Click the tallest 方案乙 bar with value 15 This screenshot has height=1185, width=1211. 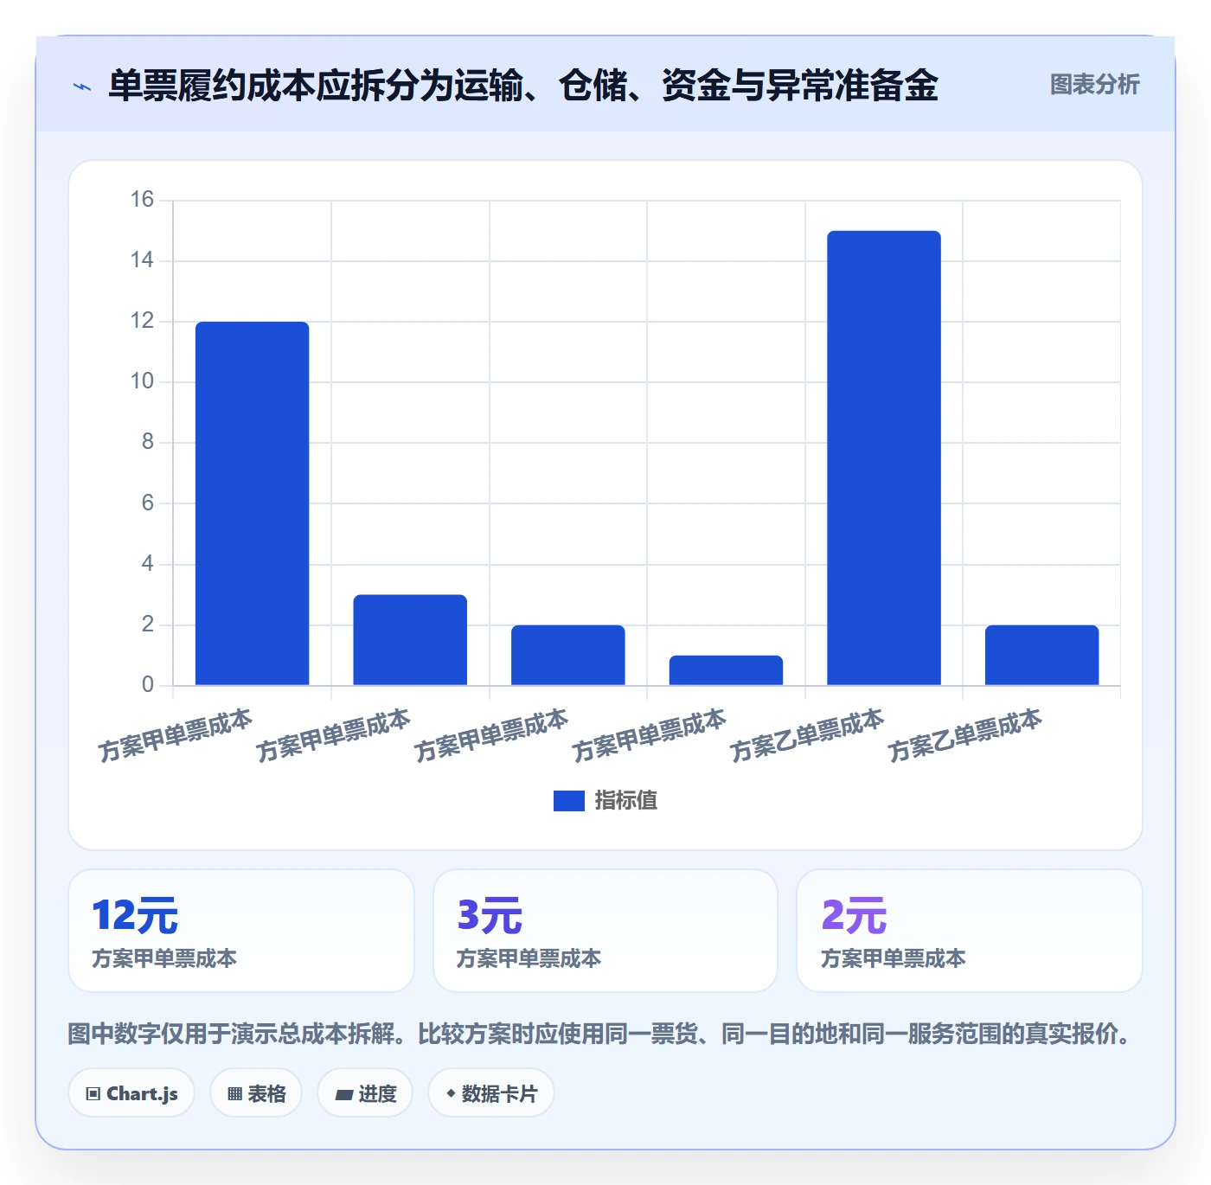(x=884, y=458)
